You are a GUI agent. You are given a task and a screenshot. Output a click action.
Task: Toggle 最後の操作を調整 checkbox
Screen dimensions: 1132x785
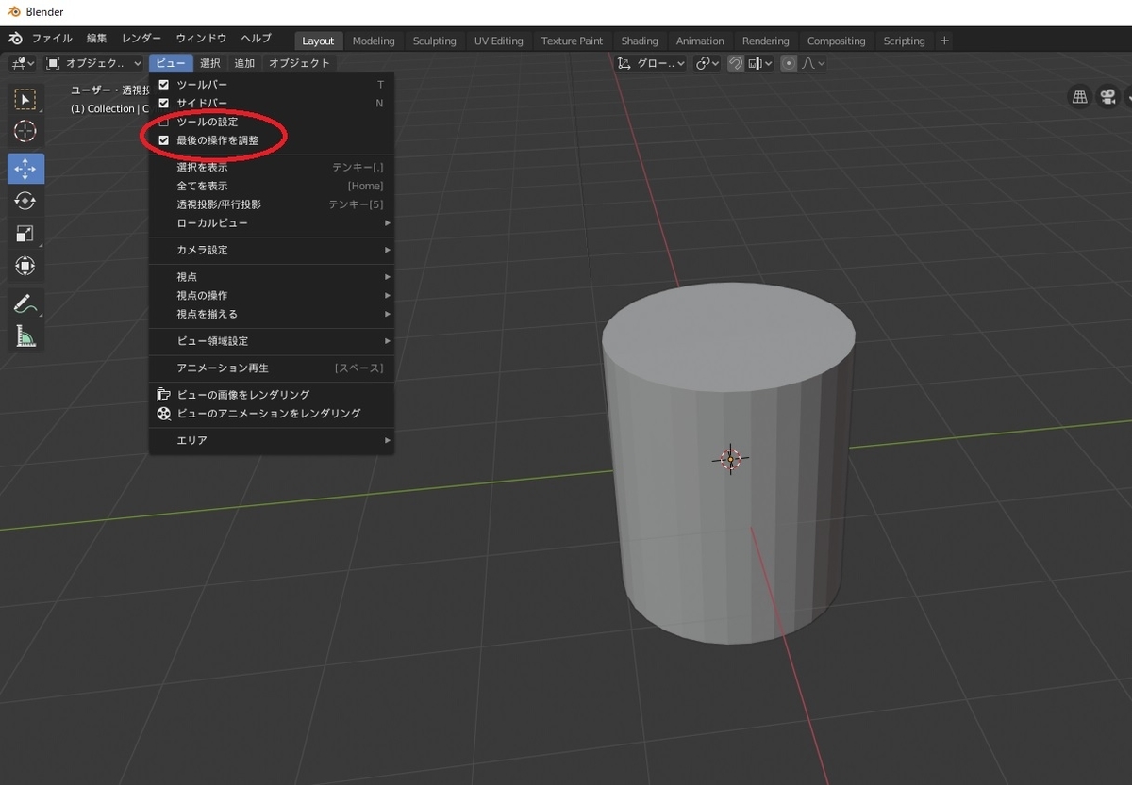[x=163, y=140]
